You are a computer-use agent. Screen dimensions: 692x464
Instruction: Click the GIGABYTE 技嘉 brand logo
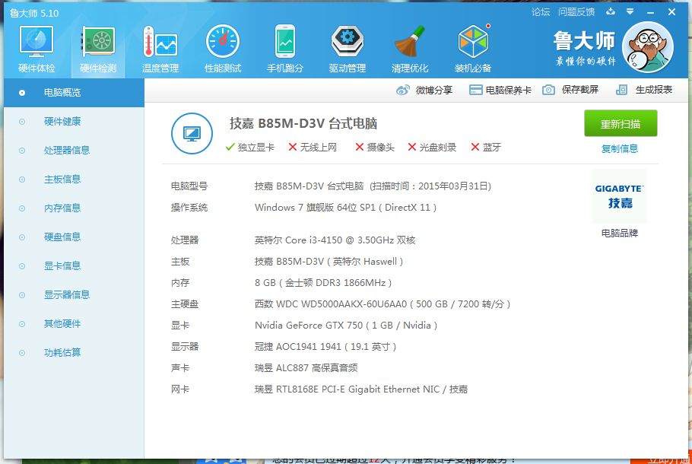[620, 196]
